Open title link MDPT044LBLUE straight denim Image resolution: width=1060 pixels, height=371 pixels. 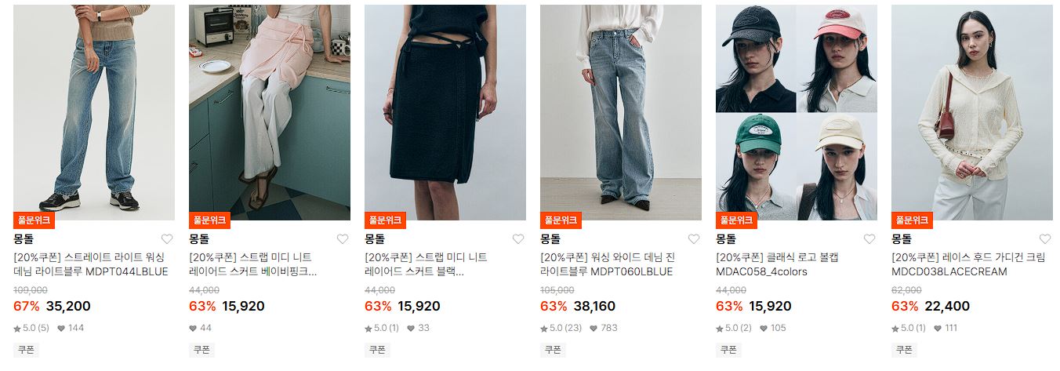91,264
